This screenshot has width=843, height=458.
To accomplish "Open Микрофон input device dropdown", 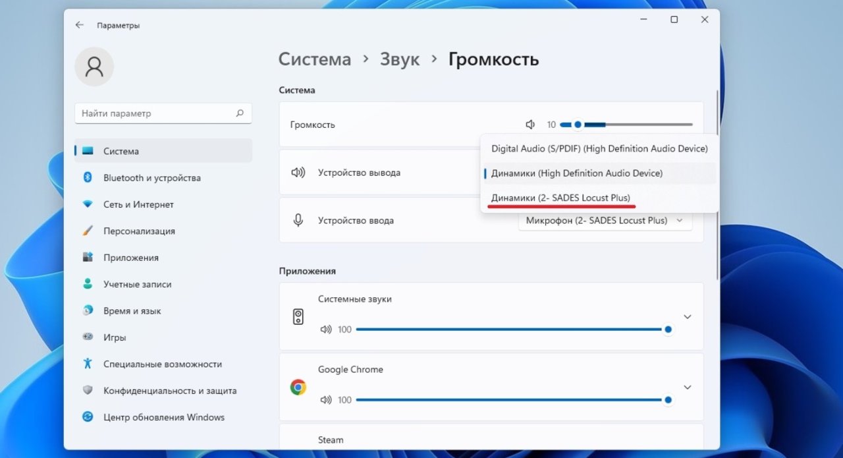I will click(x=605, y=221).
